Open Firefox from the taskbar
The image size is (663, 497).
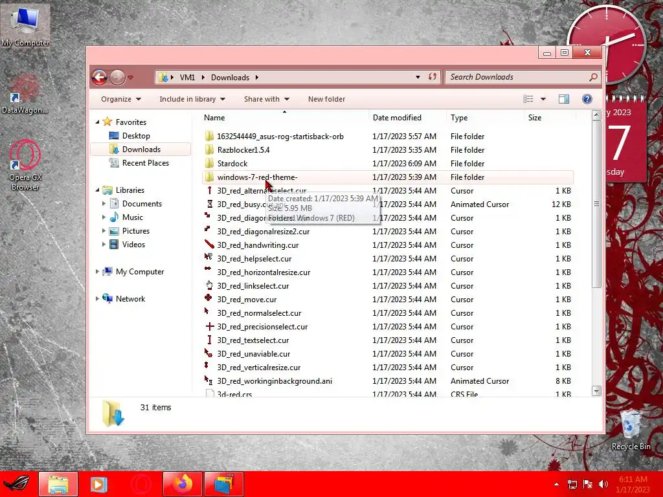(182, 484)
